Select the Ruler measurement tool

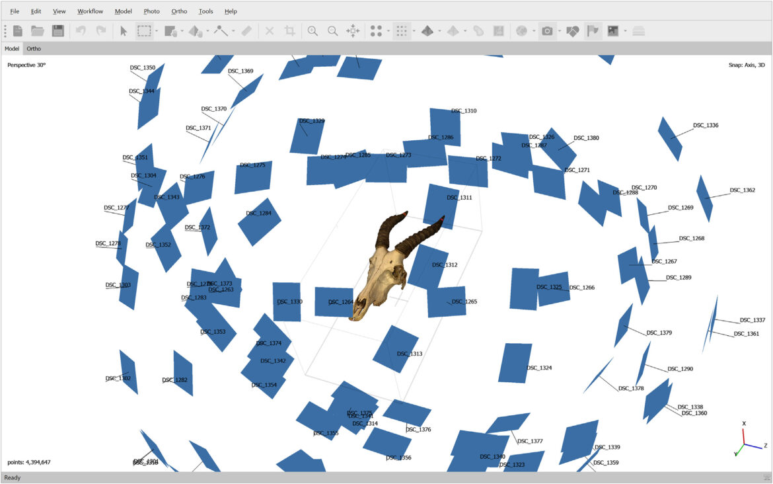coord(246,31)
